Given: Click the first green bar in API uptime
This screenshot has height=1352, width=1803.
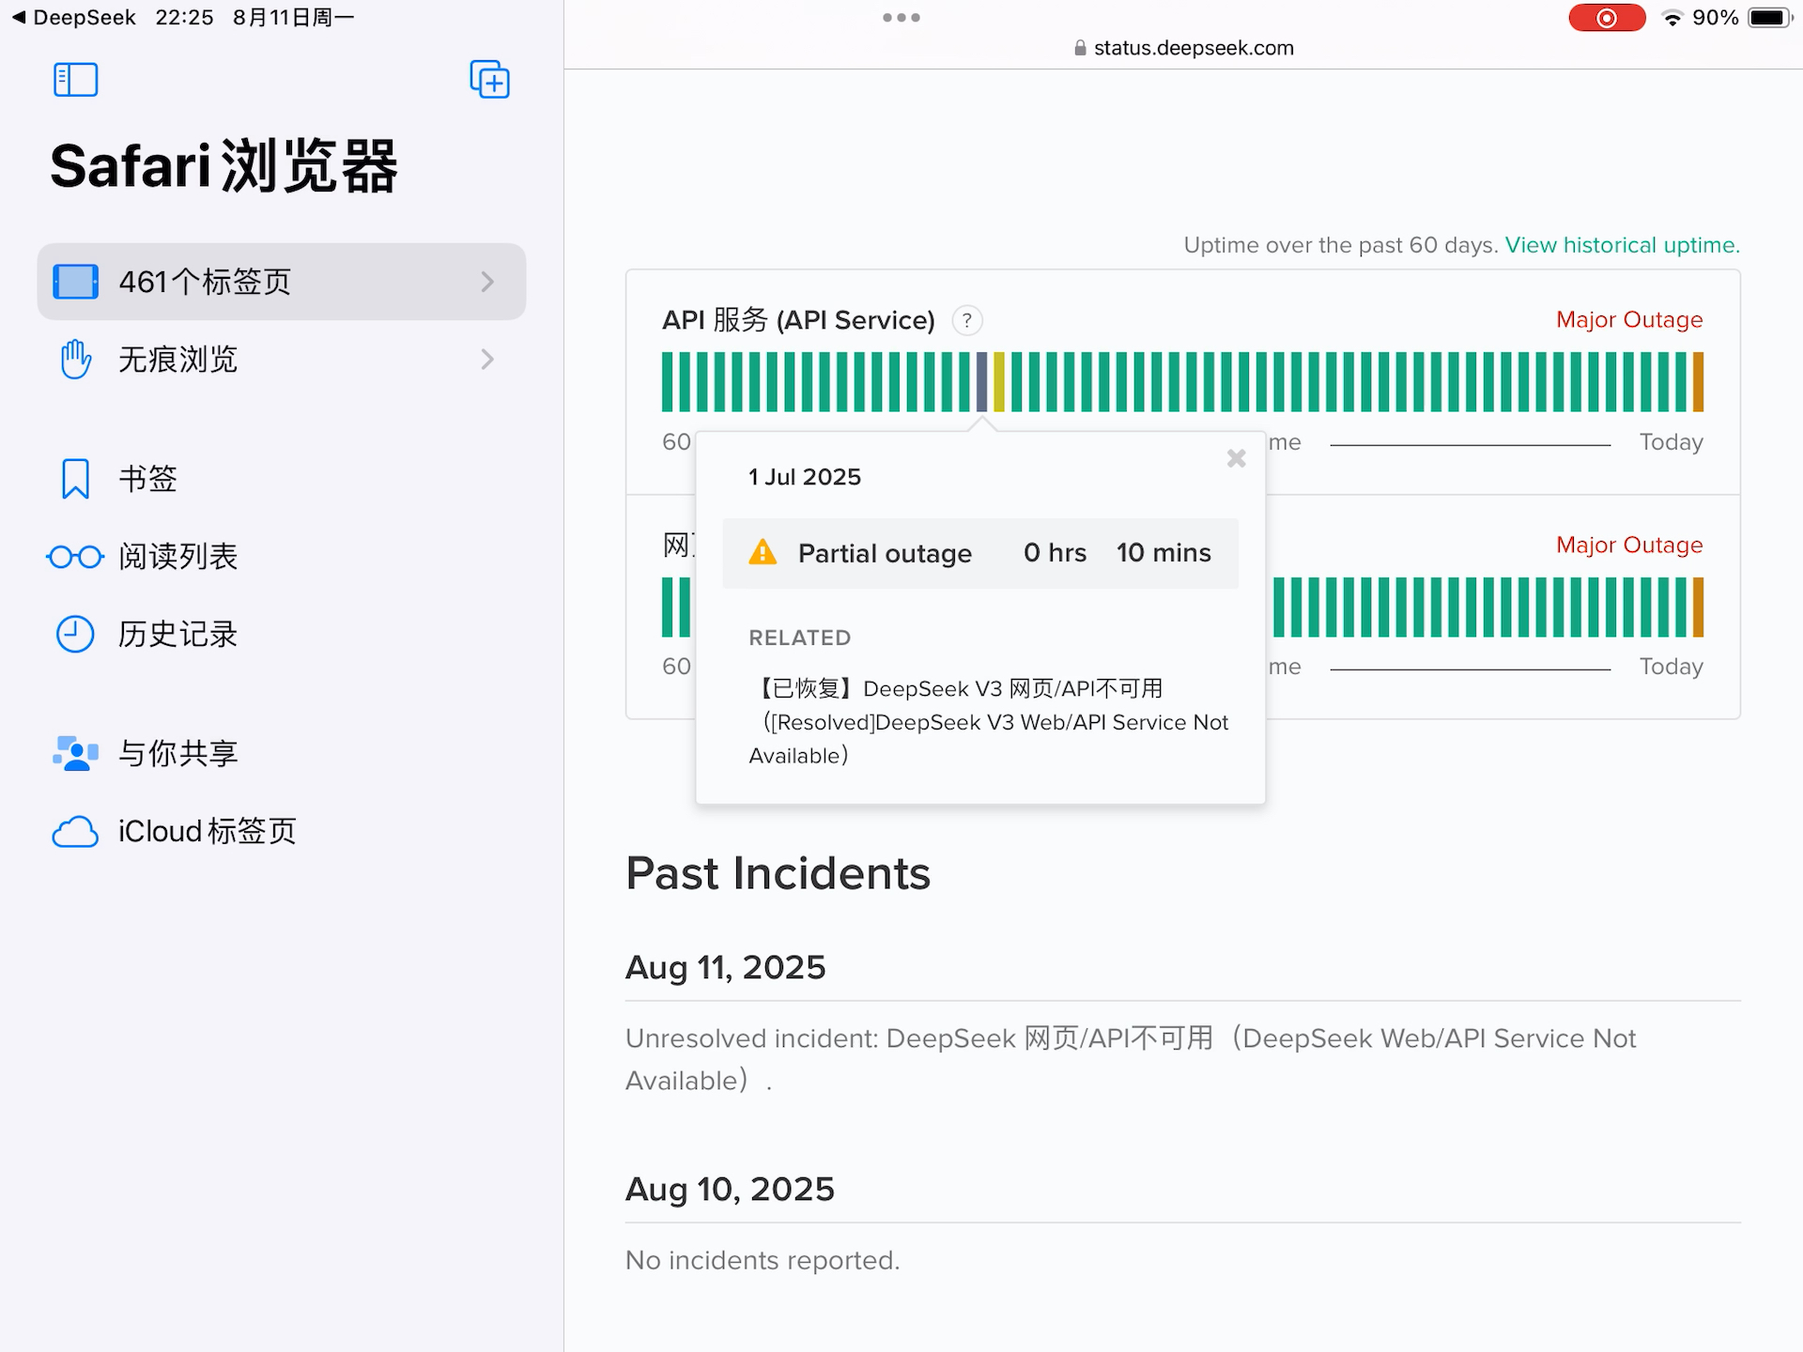Looking at the screenshot, I should pyautogui.click(x=668, y=381).
